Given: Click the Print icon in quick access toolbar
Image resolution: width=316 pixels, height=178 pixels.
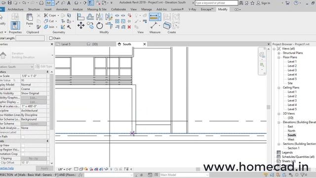Looking at the screenshot, I should coord(41,3).
